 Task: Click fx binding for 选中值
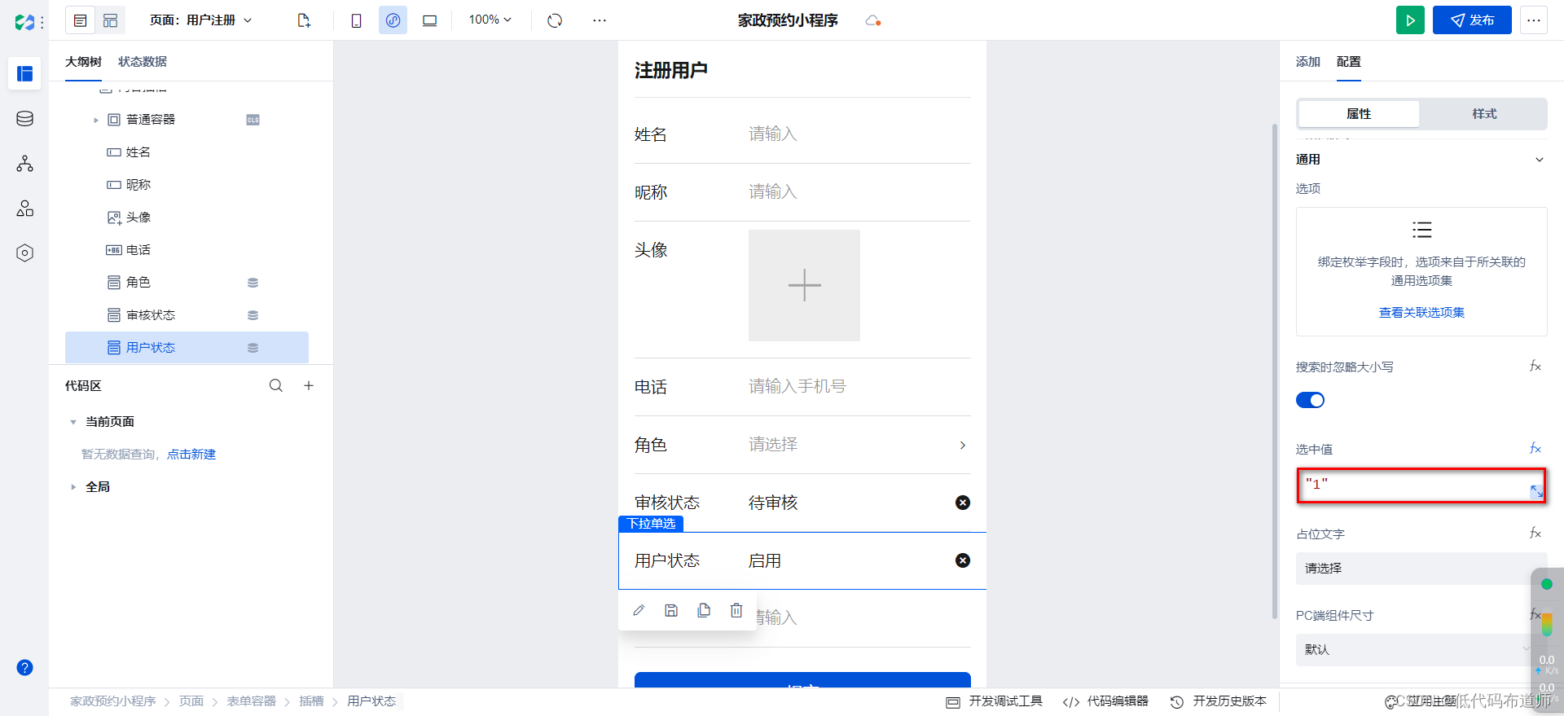(x=1535, y=449)
